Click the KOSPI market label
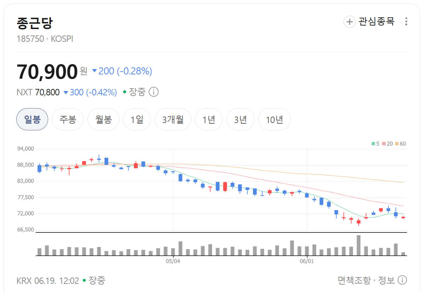 coord(62,39)
